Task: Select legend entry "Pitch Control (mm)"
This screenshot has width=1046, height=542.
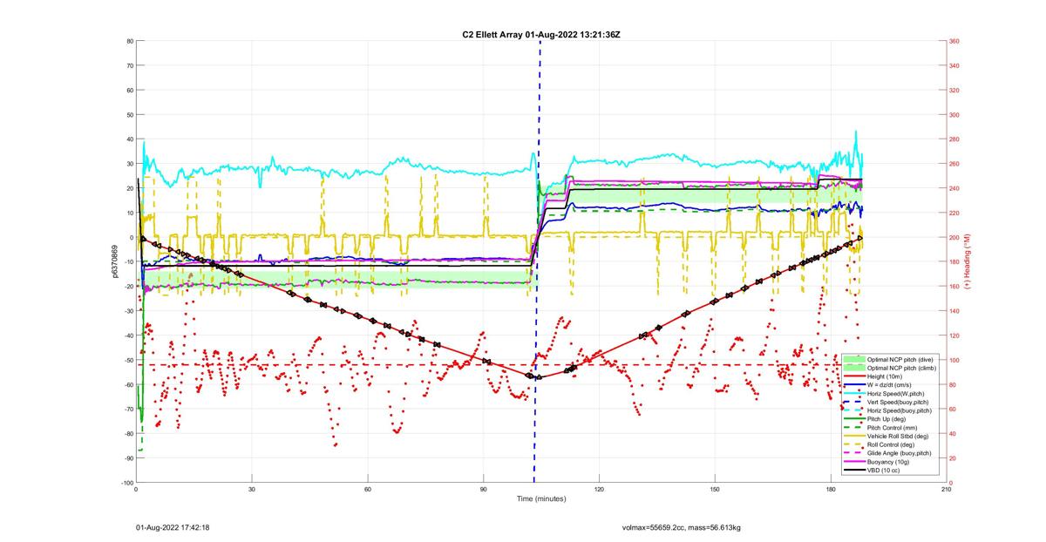Action: click(x=892, y=428)
